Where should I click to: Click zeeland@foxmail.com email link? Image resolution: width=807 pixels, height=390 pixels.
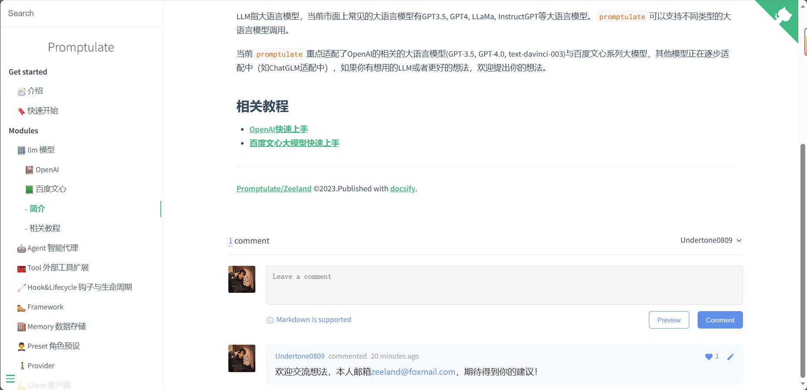click(413, 372)
